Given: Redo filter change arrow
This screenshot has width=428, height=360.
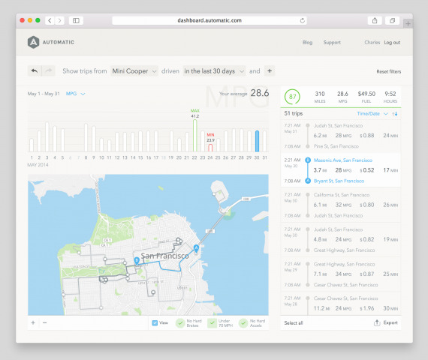Looking at the screenshot, I should [49, 71].
